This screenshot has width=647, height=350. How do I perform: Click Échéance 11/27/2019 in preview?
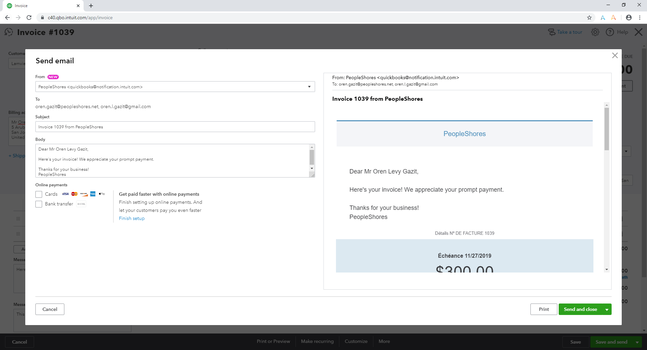tap(464, 256)
